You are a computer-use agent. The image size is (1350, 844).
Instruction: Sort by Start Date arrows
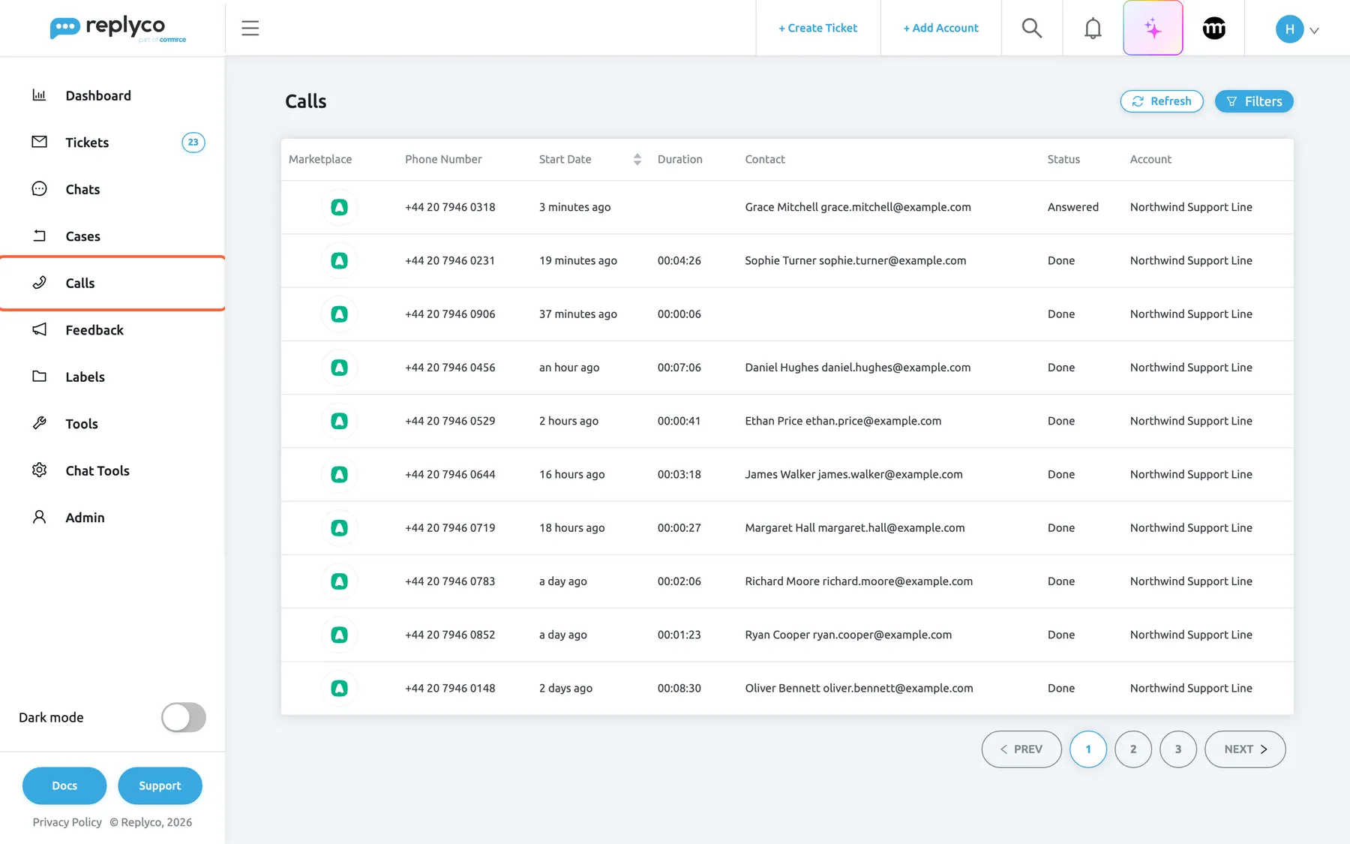[x=637, y=159]
